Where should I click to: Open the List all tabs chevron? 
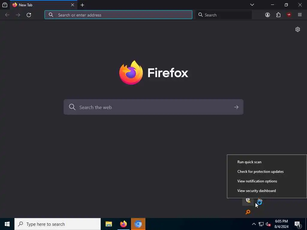pyautogui.click(x=252, y=5)
